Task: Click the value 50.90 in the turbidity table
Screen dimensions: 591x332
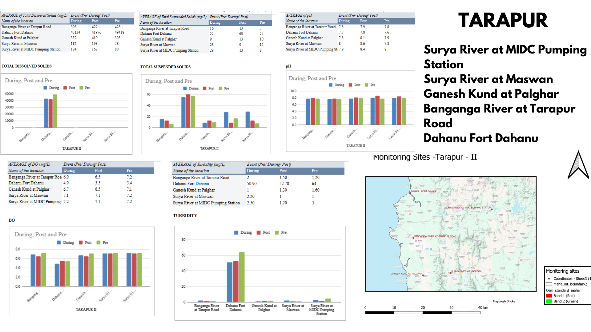Action: 251,184
